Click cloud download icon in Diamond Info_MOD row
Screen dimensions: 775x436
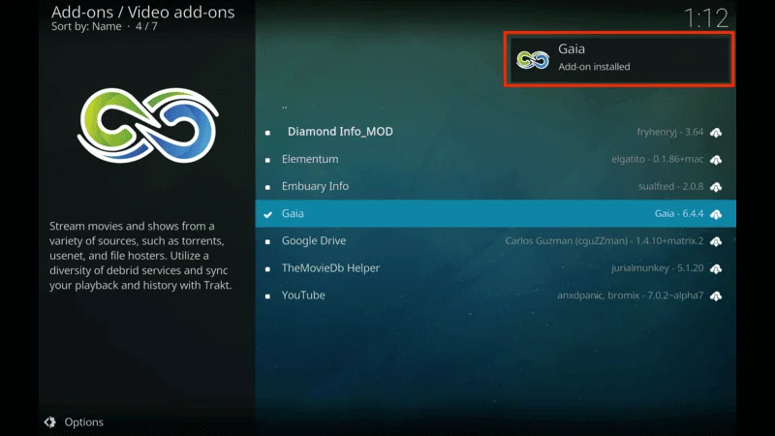716,133
